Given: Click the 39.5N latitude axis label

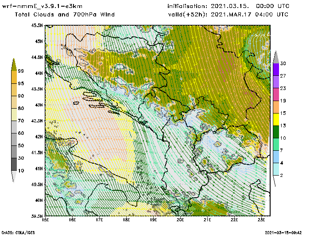Looking at the screenshot, I should click(x=37, y=216).
